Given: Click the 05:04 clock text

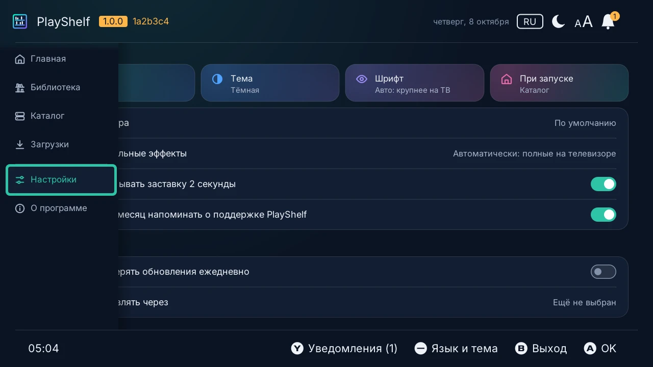Looking at the screenshot, I should pos(43,349).
